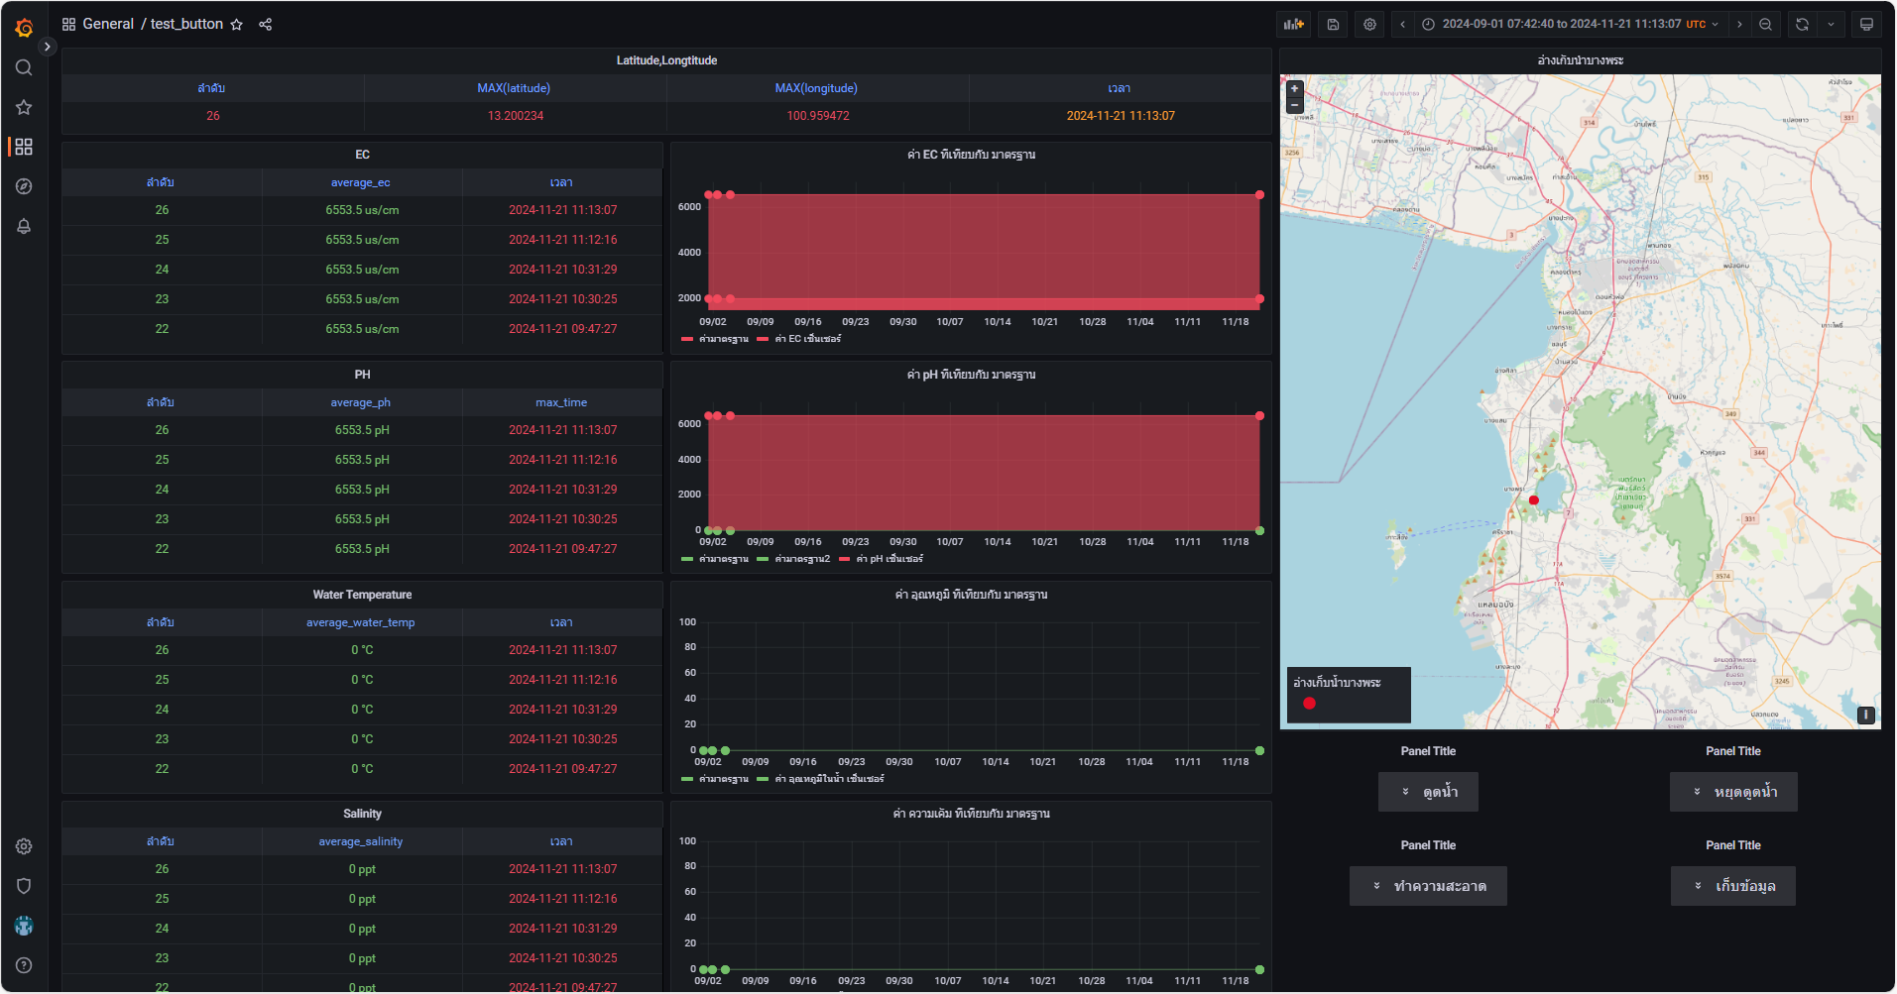
Task: Go to General folder in breadcrumb
Action: [x=108, y=24]
